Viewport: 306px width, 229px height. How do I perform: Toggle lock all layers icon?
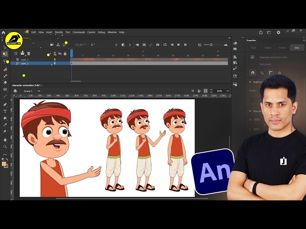[x=65, y=53]
